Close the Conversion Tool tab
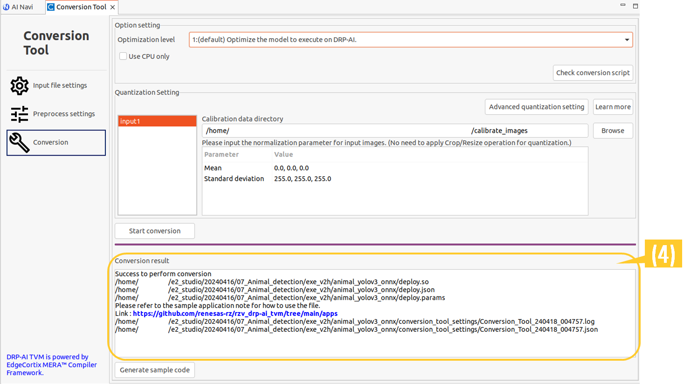The height and width of the screenshot is (384, 691). [112, 7]
